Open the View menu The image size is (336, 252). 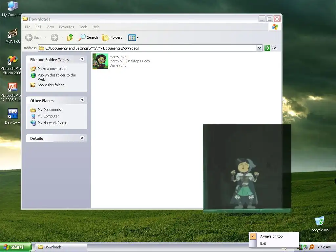(x=50, y=27)
